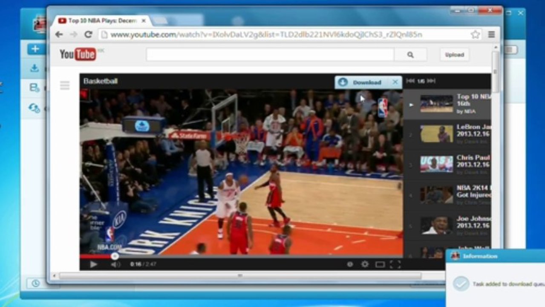Skip to next playlist video

(x=431, y=81)
